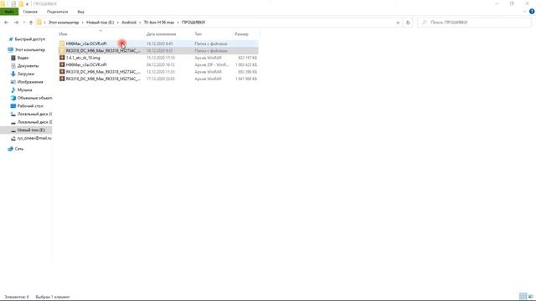
Task: Click the search field Поиск: ПРОШИВКИ
Action: pos(474,23)
